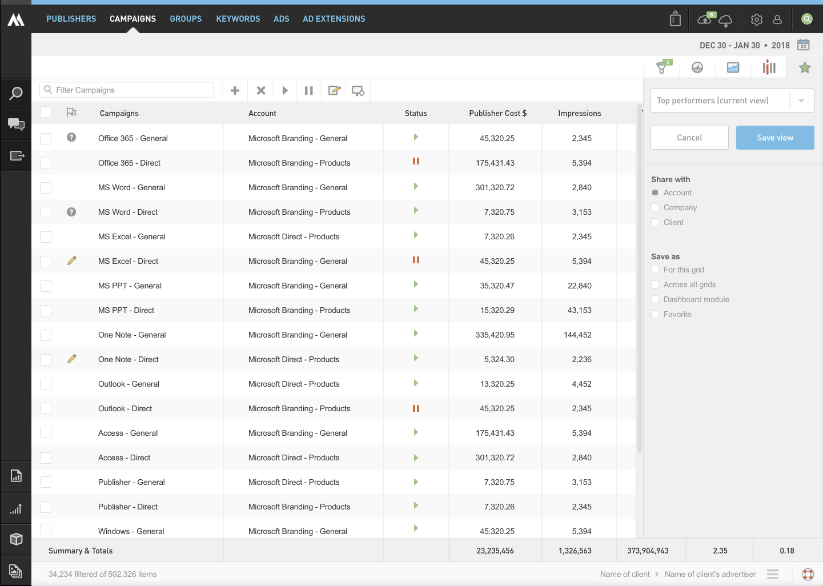Tick the Dashboard module checkbox
Image resolution: width=823 pixels, height=586 pixels.
click(x=655, y=299)
